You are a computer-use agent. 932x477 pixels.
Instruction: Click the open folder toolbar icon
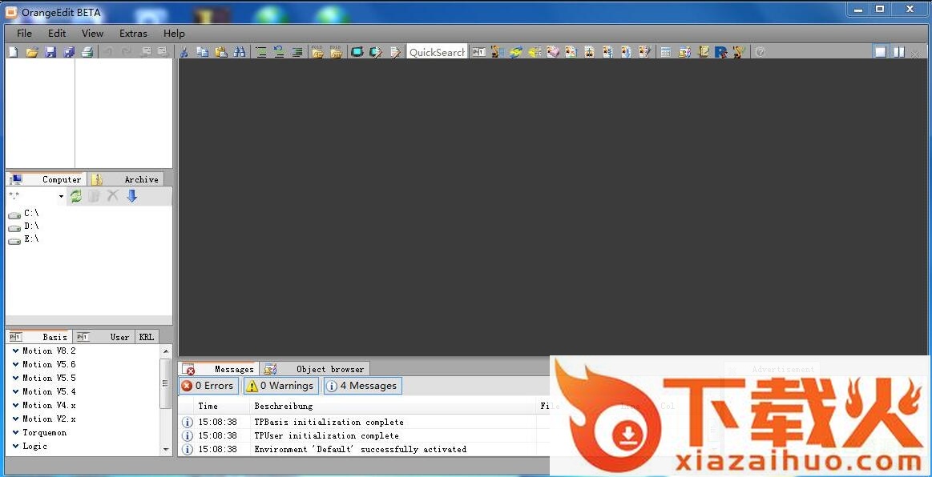coord(32,52)
